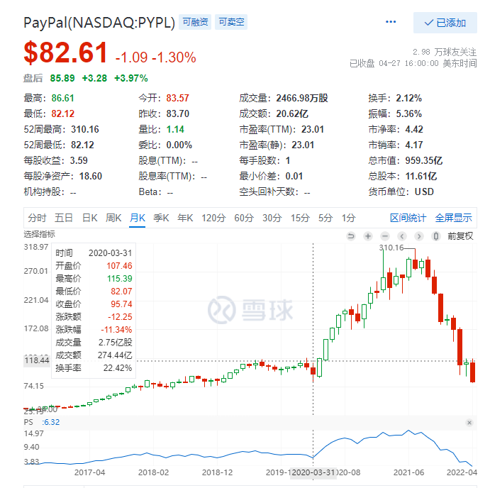This screenshot has width=490, height=488.
Task: Open the 选择指标 indicator selector
Action: (x=40, y=234)
